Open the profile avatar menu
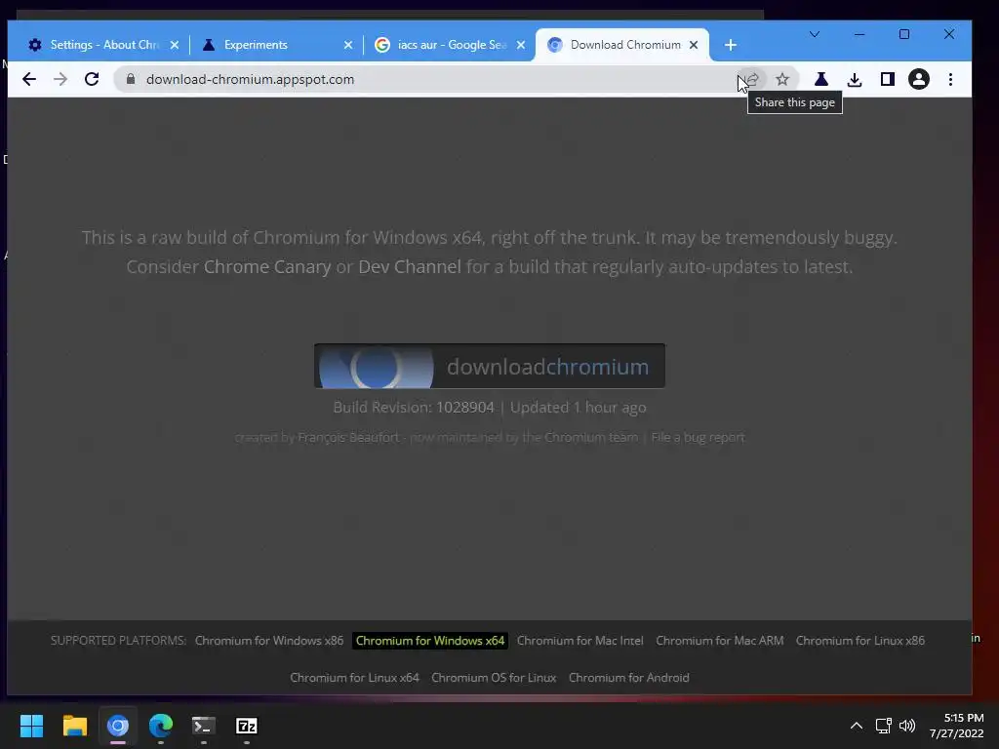This screenshot has width=999, height=749. [x=919, y=79]
